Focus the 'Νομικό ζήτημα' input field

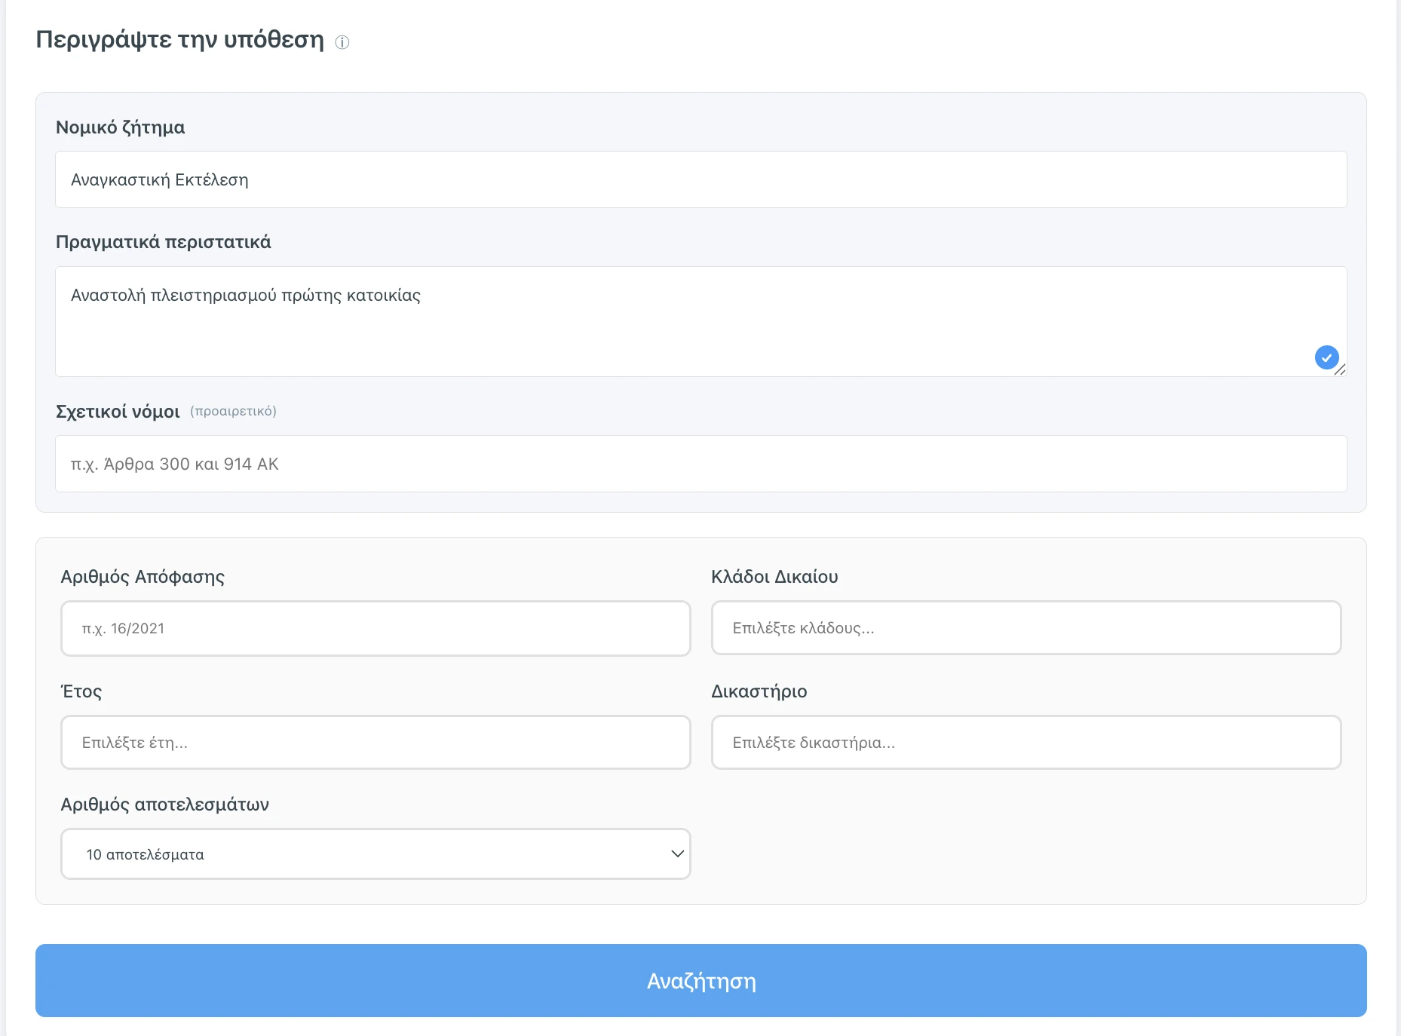point(700,179)
